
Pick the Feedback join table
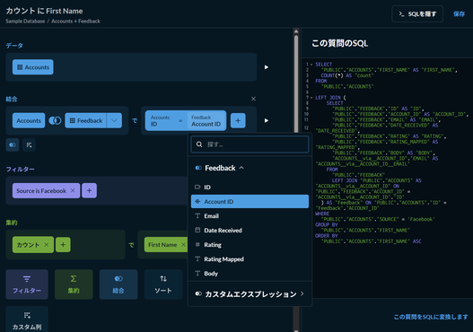(85, 120)
